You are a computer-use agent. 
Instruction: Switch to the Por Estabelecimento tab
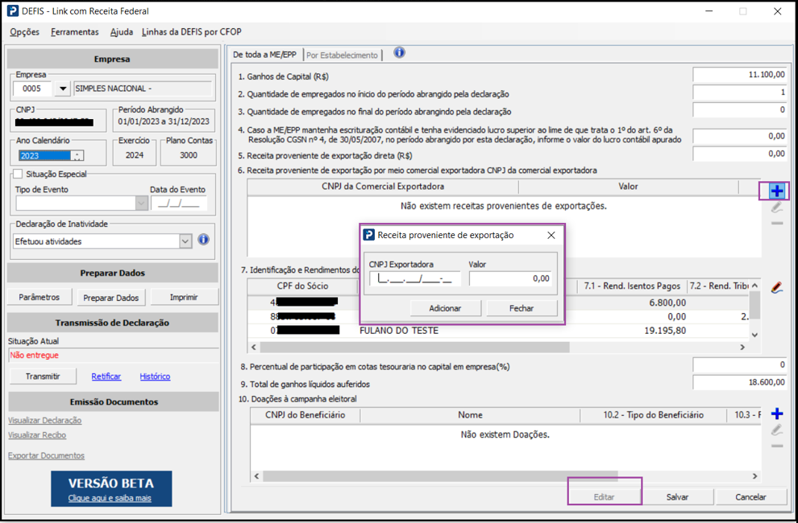pyautogui.click(x=342, y=56)
